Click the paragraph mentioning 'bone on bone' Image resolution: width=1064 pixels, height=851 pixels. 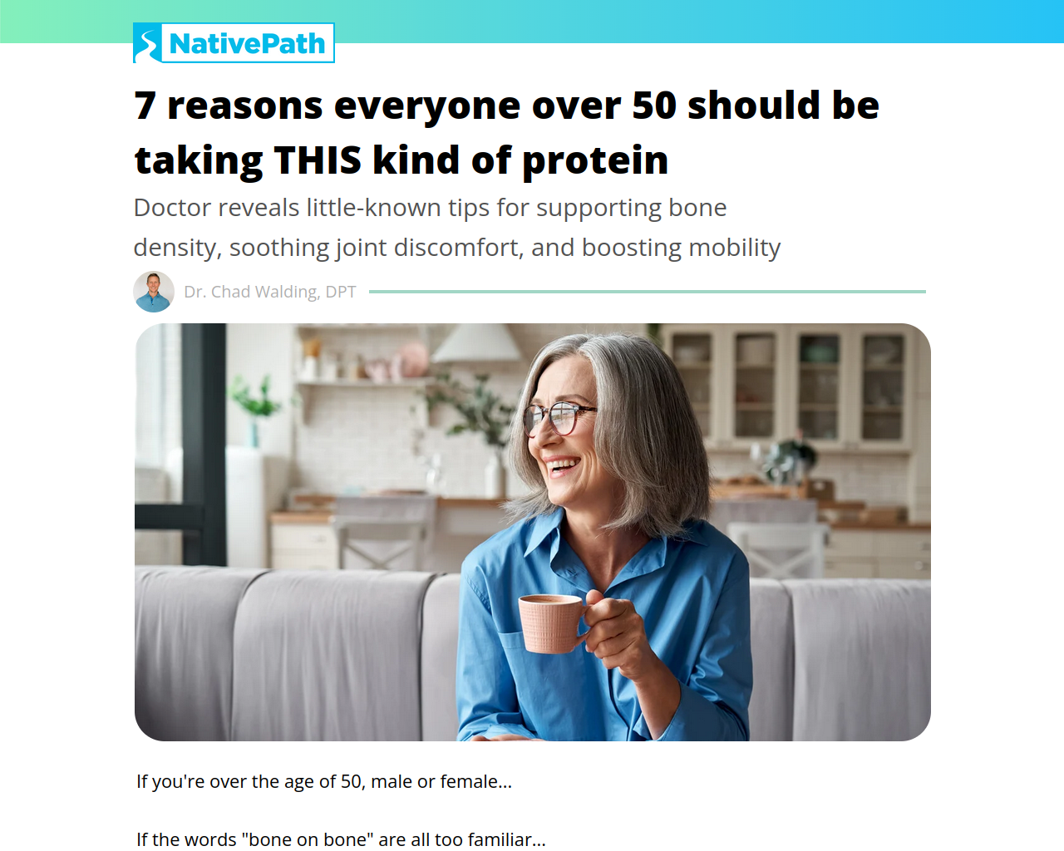[x=341, y=839]
